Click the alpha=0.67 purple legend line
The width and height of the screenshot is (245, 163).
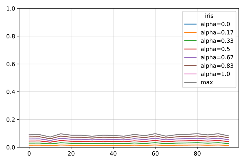click(190, 57)
